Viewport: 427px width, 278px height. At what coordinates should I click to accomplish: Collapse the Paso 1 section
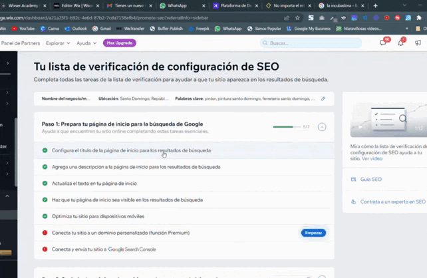coord(322,127)
